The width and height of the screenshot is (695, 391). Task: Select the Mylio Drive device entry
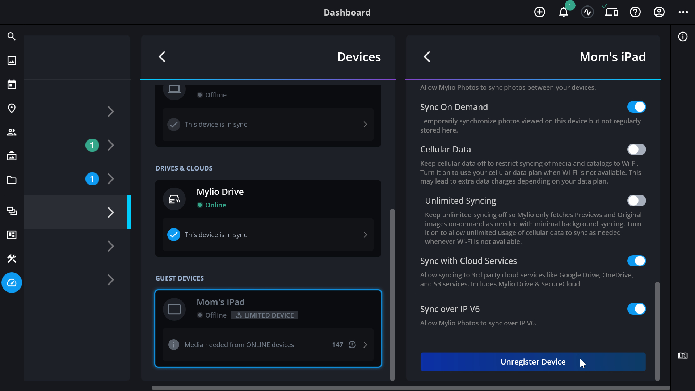268,198
